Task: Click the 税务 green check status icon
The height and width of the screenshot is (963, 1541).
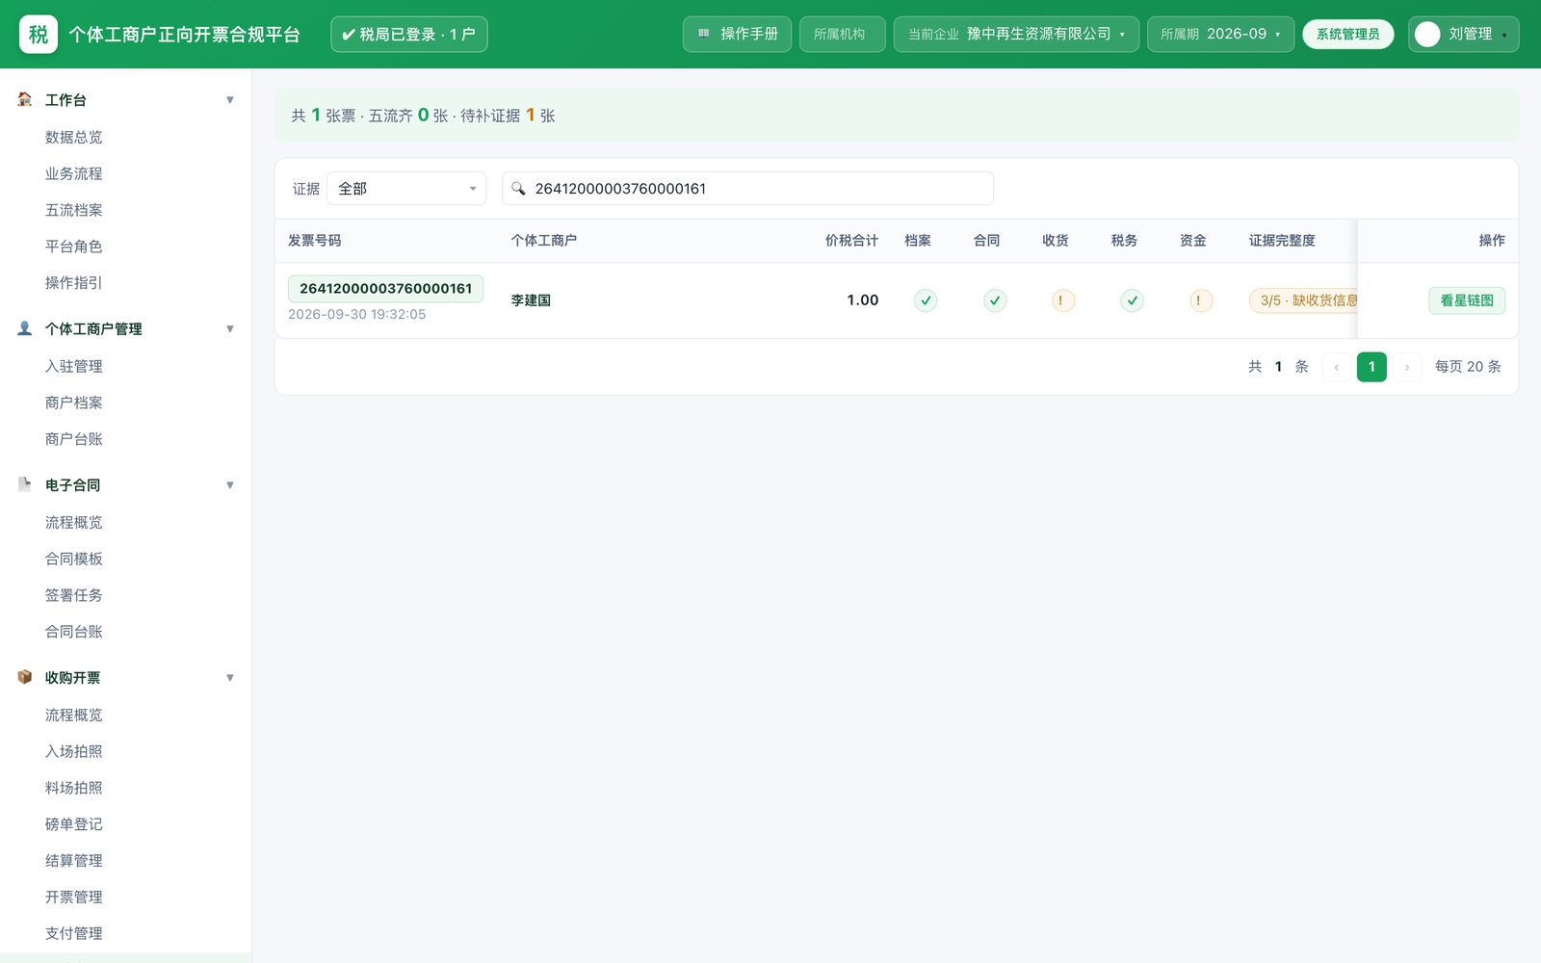Action: click(1133, 300)
